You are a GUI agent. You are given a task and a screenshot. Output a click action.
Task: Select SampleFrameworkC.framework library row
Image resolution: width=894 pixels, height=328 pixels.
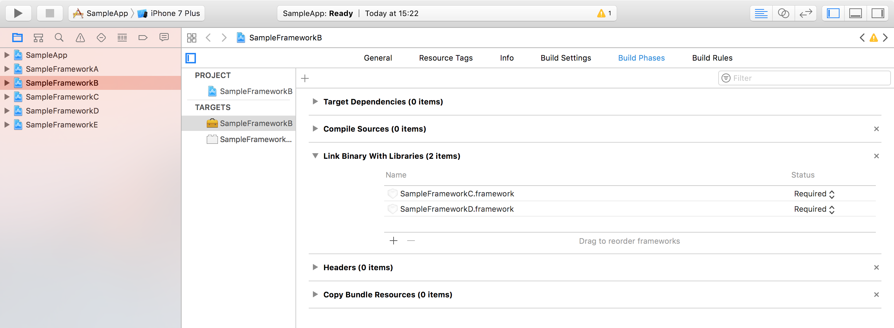pyautogui.click(x=630, y=194)
